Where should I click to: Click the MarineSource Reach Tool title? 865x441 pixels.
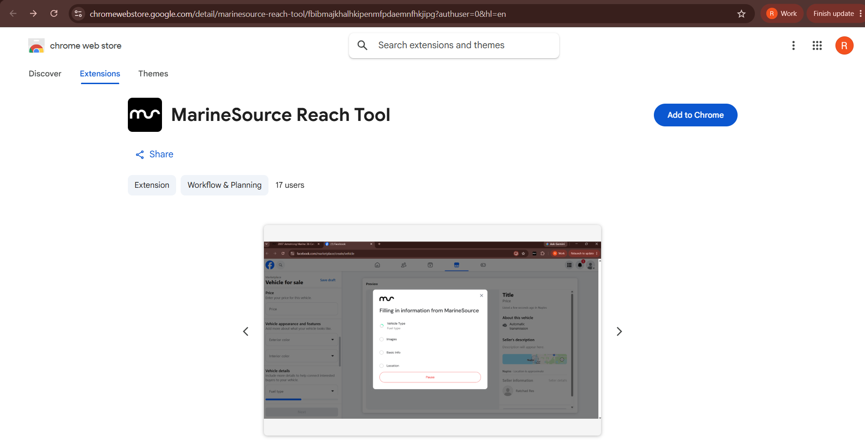281,115
